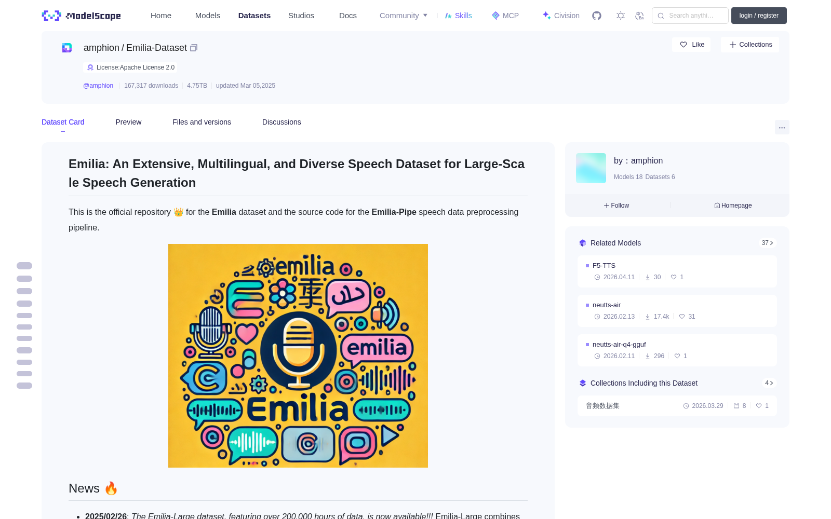Click the Follow button

tap(616, 206)
